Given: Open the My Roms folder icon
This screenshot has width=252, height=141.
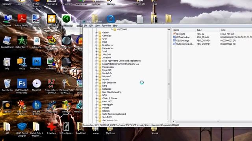Looking at the screenshot, I should coord(110,129).
